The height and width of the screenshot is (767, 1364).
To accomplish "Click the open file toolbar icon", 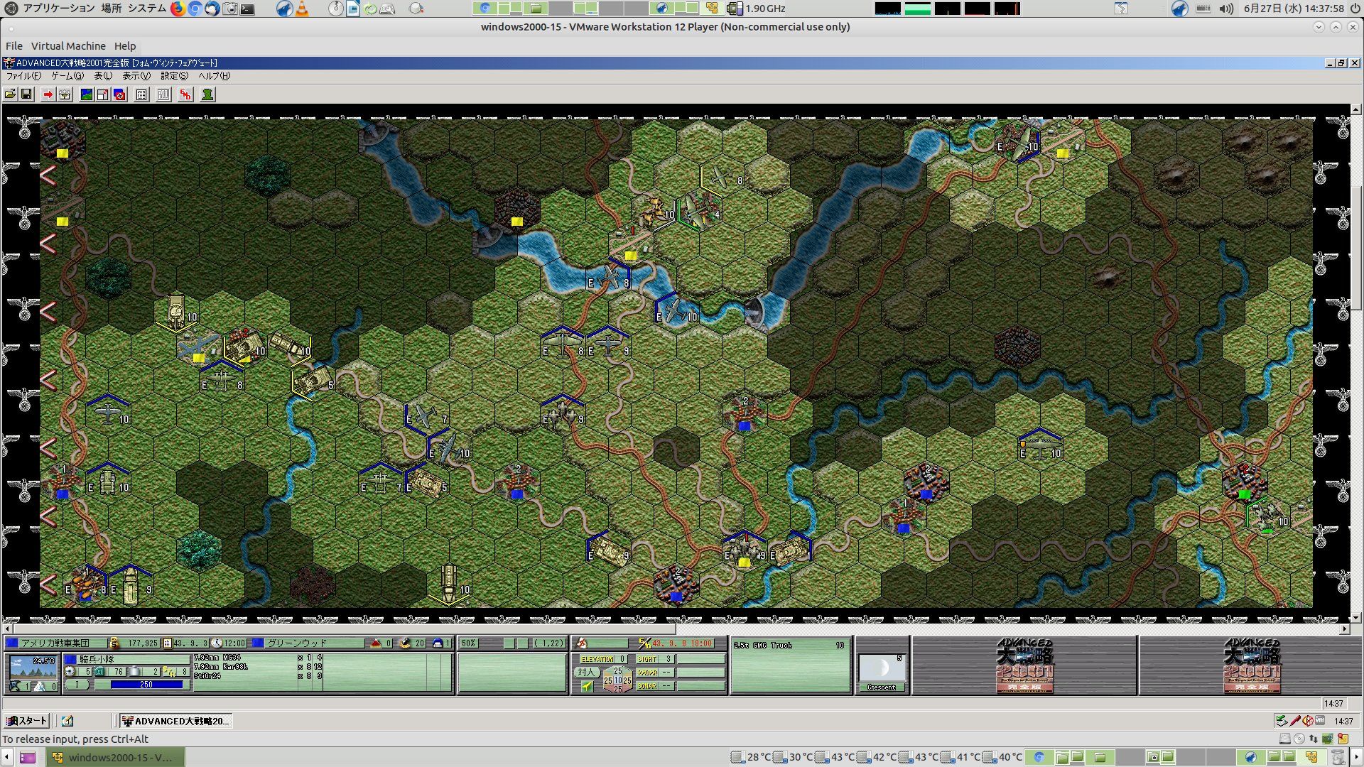I will tap(10, 94).
